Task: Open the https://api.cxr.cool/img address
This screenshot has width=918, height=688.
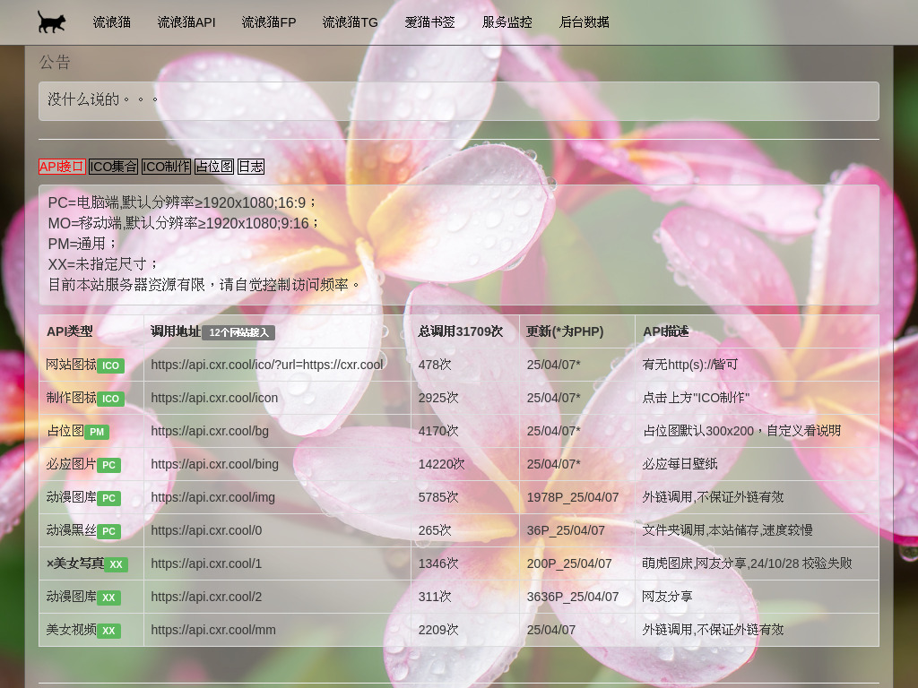Action: click(x=213, y=497)
